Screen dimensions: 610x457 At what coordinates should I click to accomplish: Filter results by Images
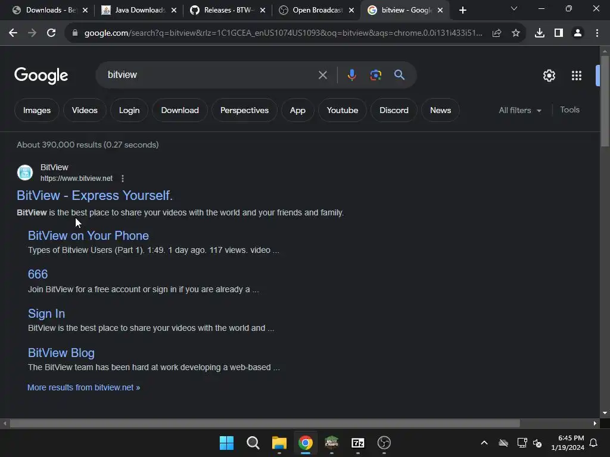37,110
